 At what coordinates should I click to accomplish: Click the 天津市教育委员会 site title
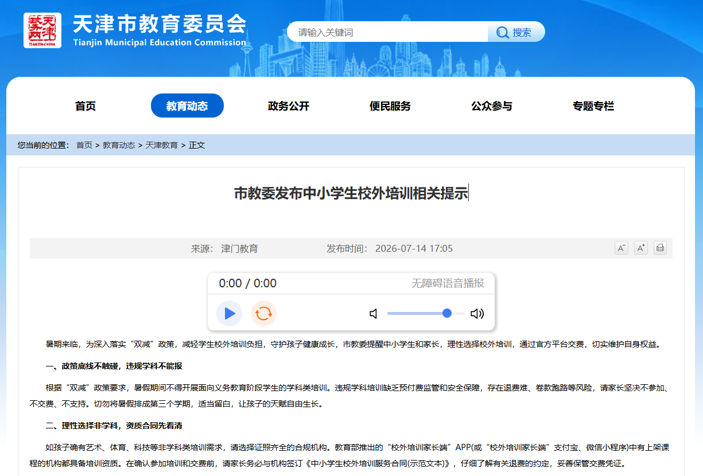tap(160, 24)
